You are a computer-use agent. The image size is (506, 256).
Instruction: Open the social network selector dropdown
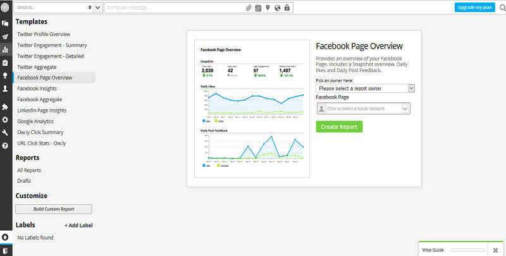364,109
